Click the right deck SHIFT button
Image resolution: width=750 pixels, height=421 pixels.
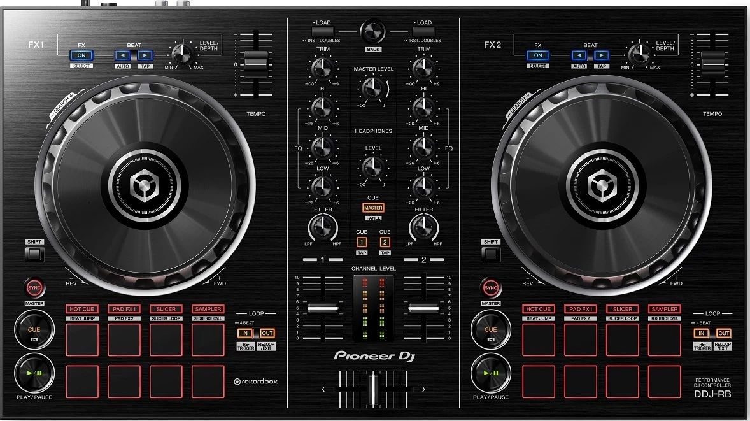click(491, 254)
